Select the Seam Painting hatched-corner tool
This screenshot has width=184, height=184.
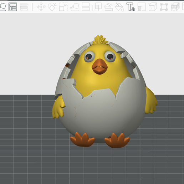click(x=142, y=7)
